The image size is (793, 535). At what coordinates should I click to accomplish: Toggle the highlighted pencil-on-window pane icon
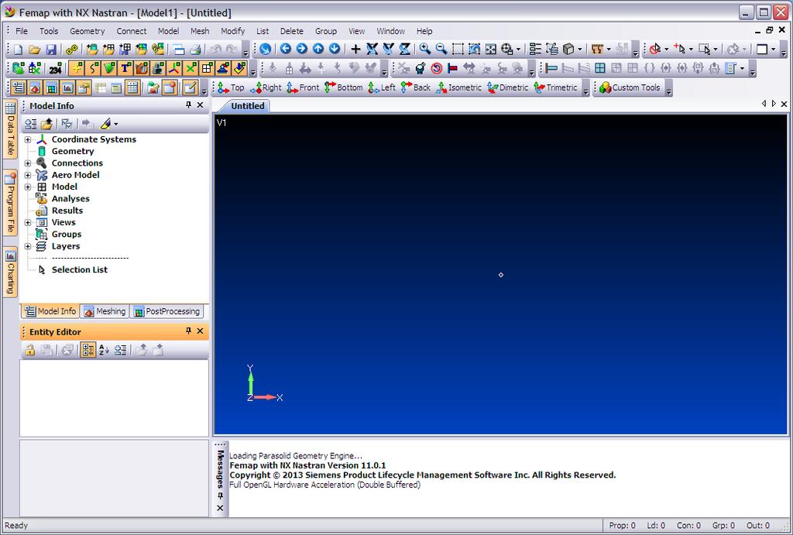pyautogui.click(x=190, y=87)
